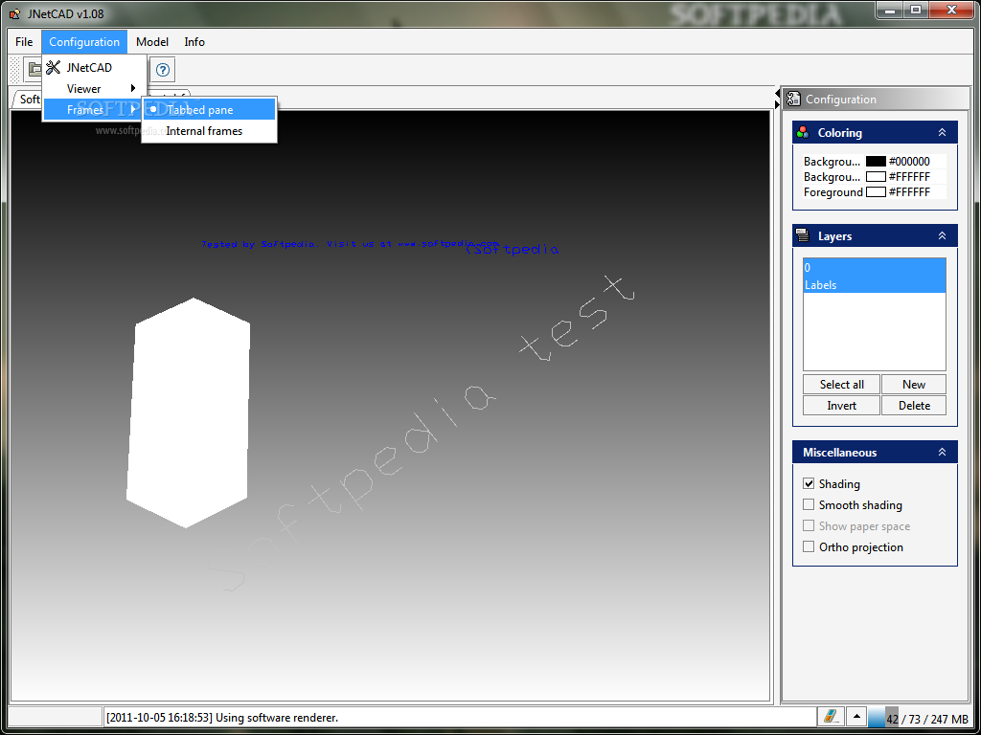The height and width of the screenshot is (735, 981).
Task: Expand the log with the up arrow button
Action: point(856,716)
